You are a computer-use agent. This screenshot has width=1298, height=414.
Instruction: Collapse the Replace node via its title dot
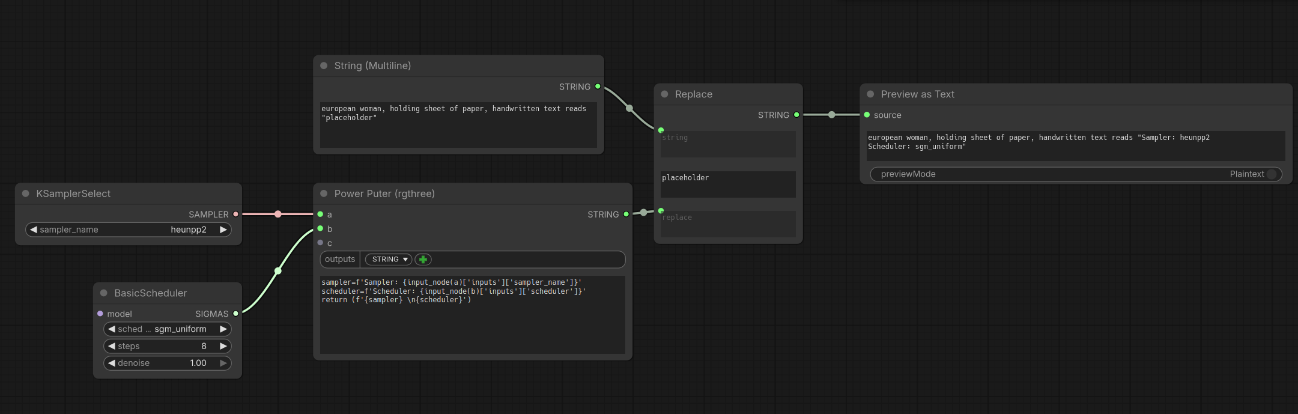click(664, 94)
